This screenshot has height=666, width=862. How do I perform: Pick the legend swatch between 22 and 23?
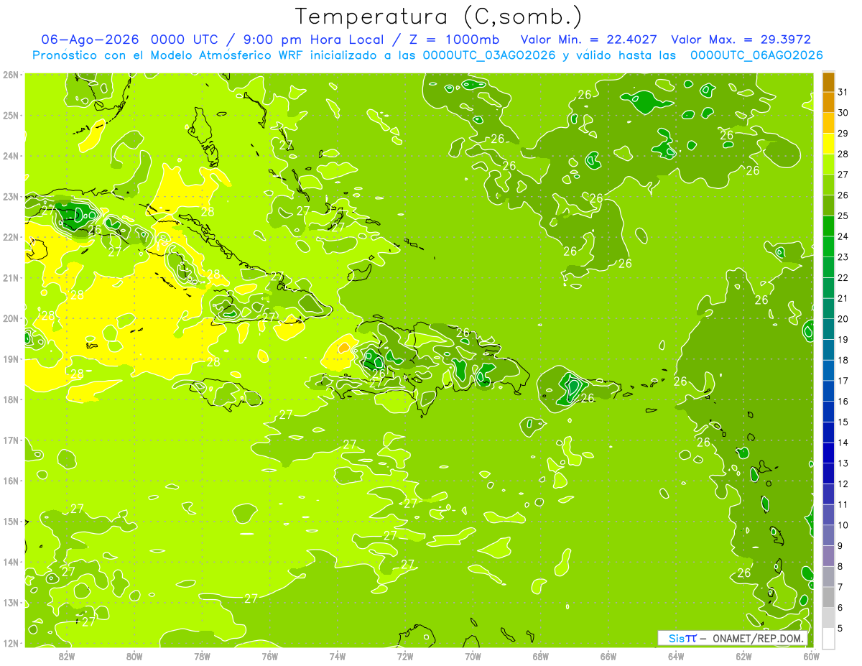click(828, 267)
